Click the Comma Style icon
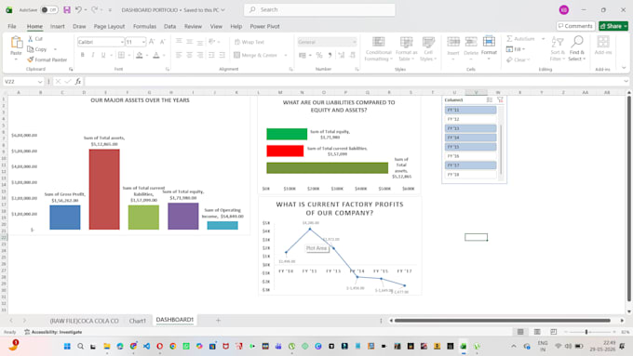Viewport: 633px width, 356px height. pos(330,55)
